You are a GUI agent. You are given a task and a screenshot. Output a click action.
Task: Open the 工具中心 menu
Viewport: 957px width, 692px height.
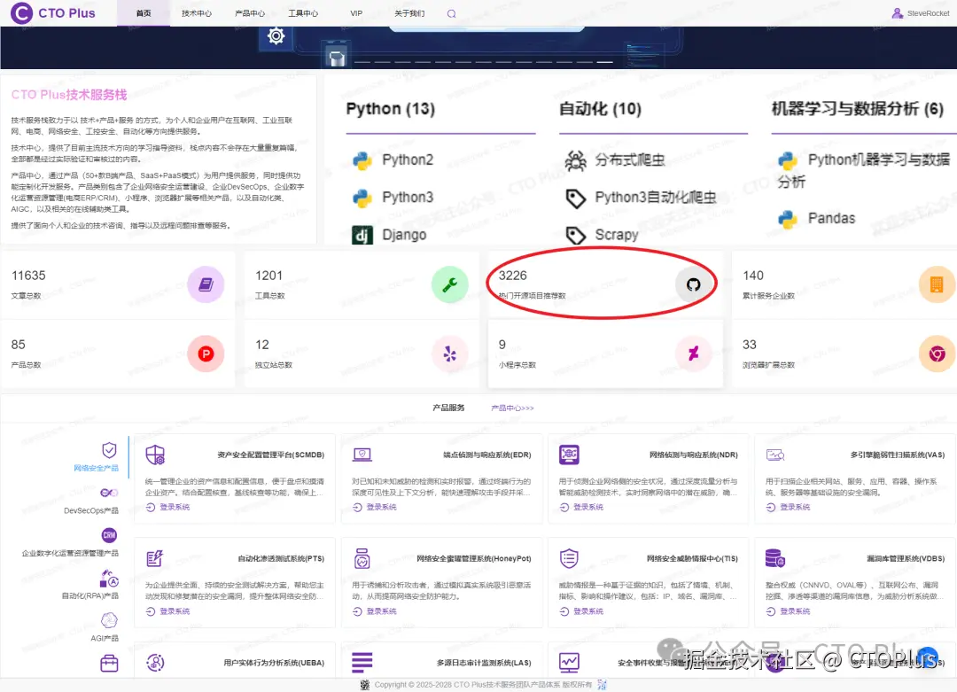click(303, 13)
